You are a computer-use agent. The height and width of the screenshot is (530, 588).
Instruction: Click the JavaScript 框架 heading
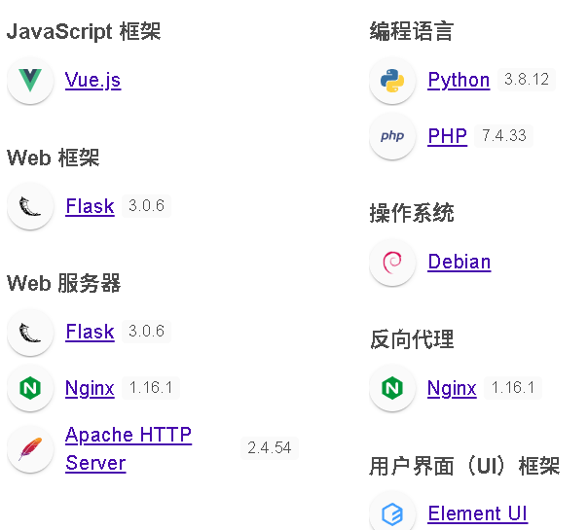84,31
